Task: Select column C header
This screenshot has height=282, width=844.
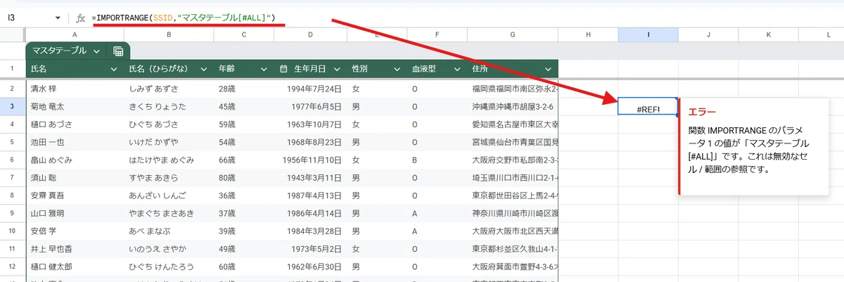Action: 243,34
